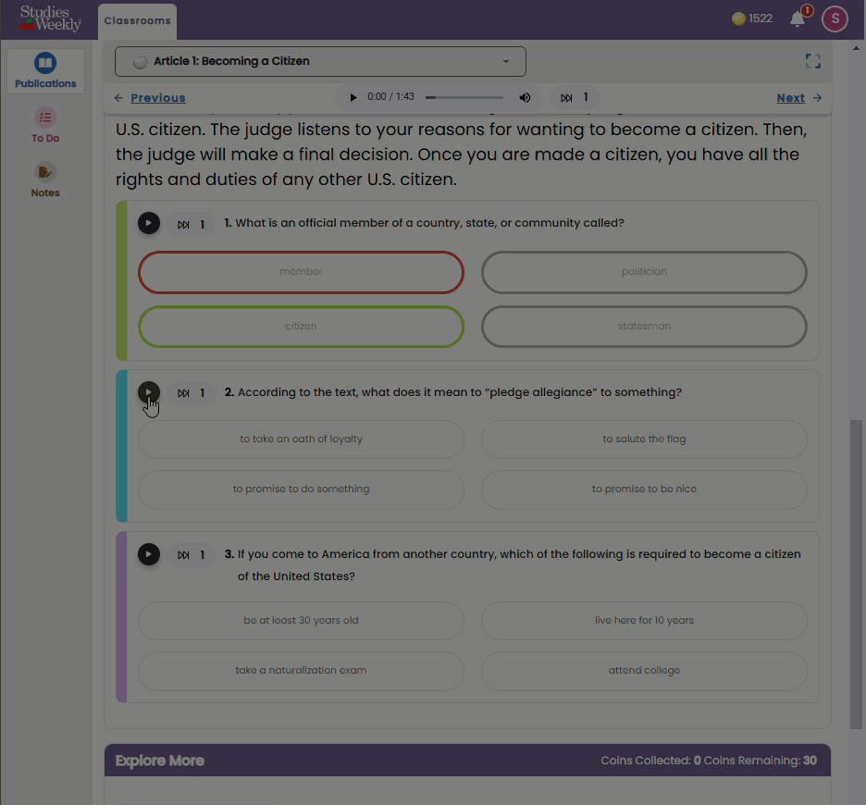Choose 'to promise to do something'
Viewport: 866px width, 805px height.
(301, 489)
